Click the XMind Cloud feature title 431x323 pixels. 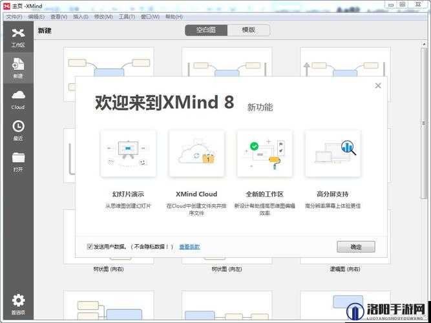[196, 194]
